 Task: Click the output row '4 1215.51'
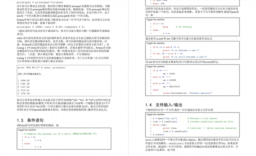pyautogui.click(x=24, y=90)
